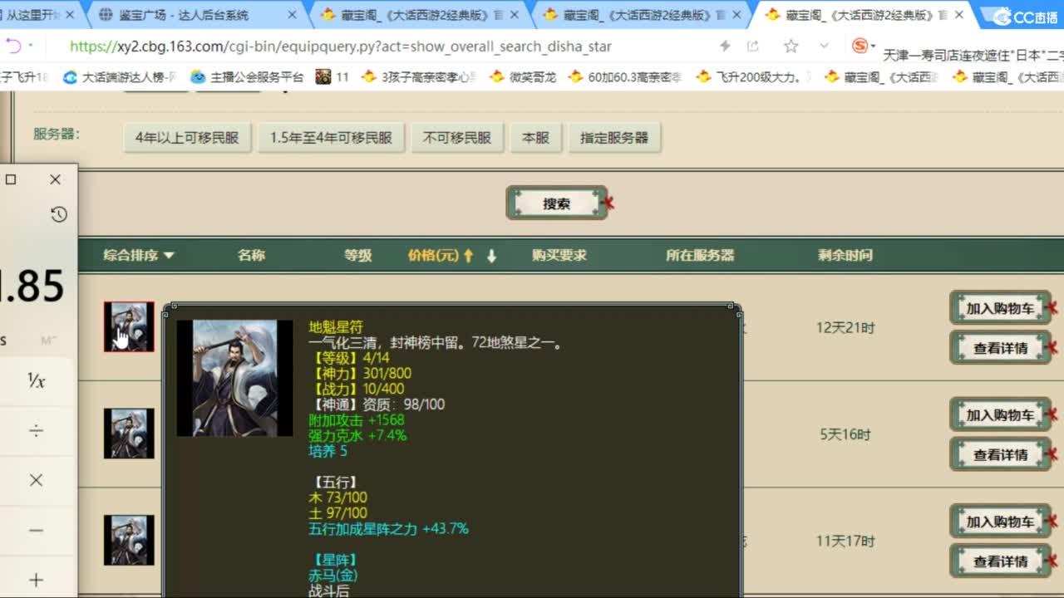Click the 搜索 search button

click(556, 203)
